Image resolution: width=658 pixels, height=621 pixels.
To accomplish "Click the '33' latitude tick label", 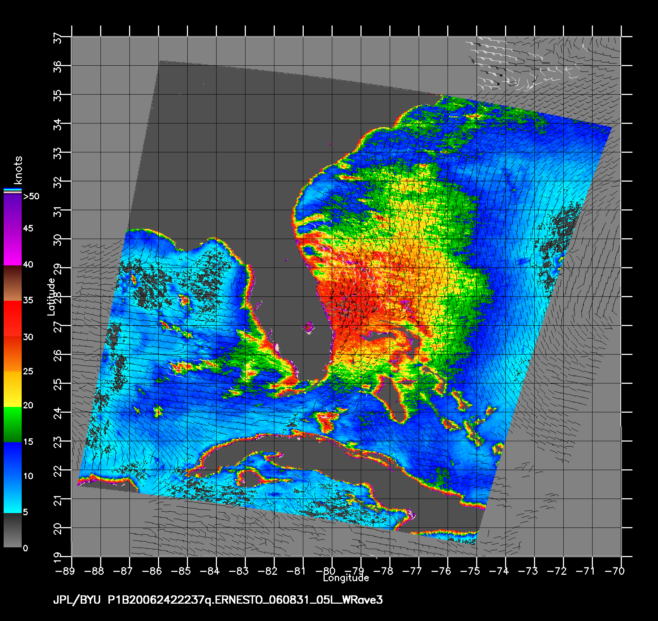I will coord(57,153).
